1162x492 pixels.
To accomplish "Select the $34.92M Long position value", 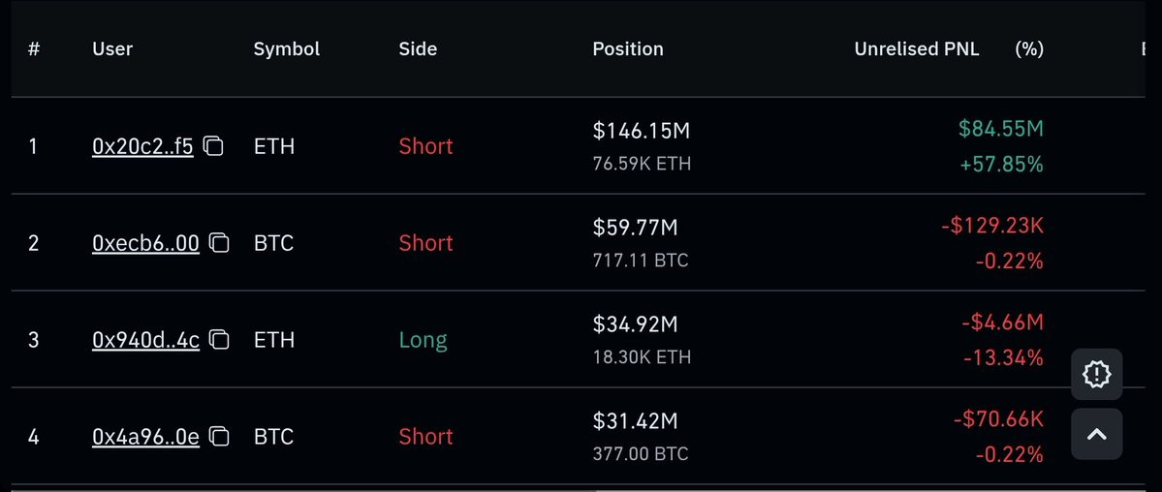I will pos(635,323).
